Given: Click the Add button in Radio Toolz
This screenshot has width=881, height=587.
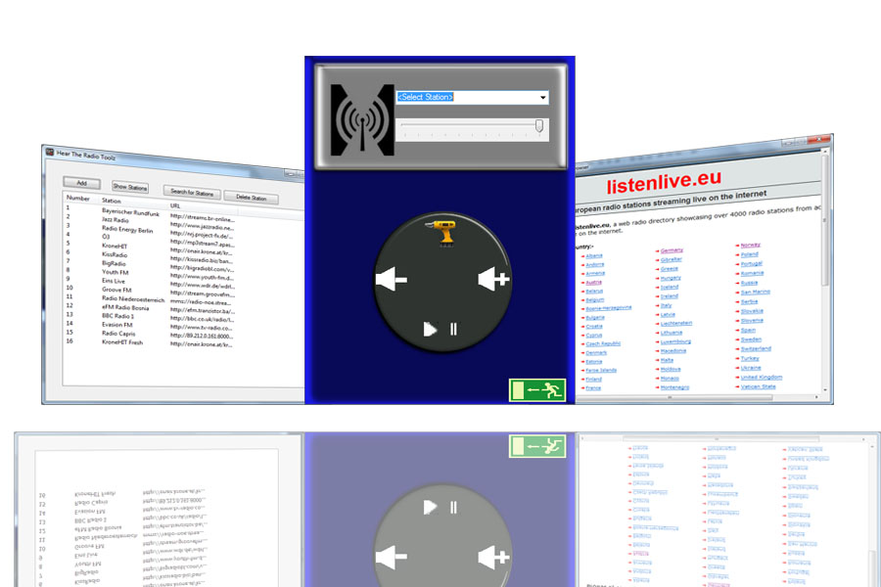Looking at the screenshot, I should [81, 183].
